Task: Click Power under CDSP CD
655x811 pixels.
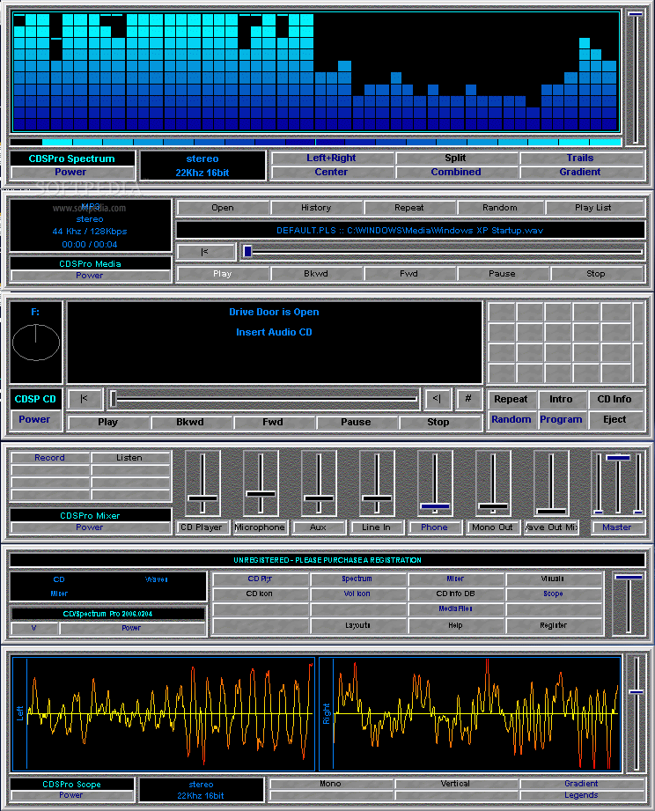Action: point(34,419)
